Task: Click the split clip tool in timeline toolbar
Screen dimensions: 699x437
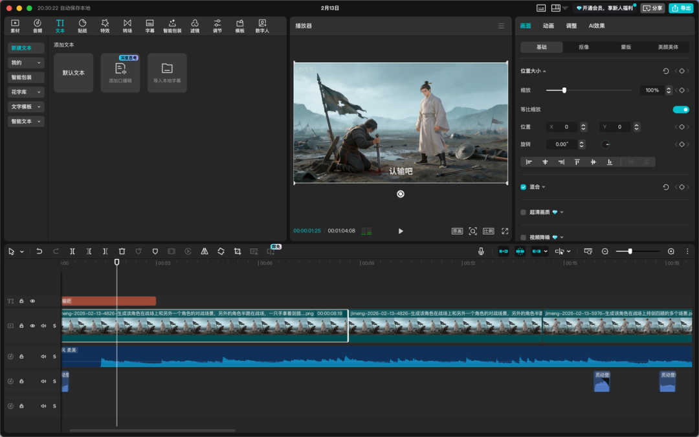Action: click(72, 251)
